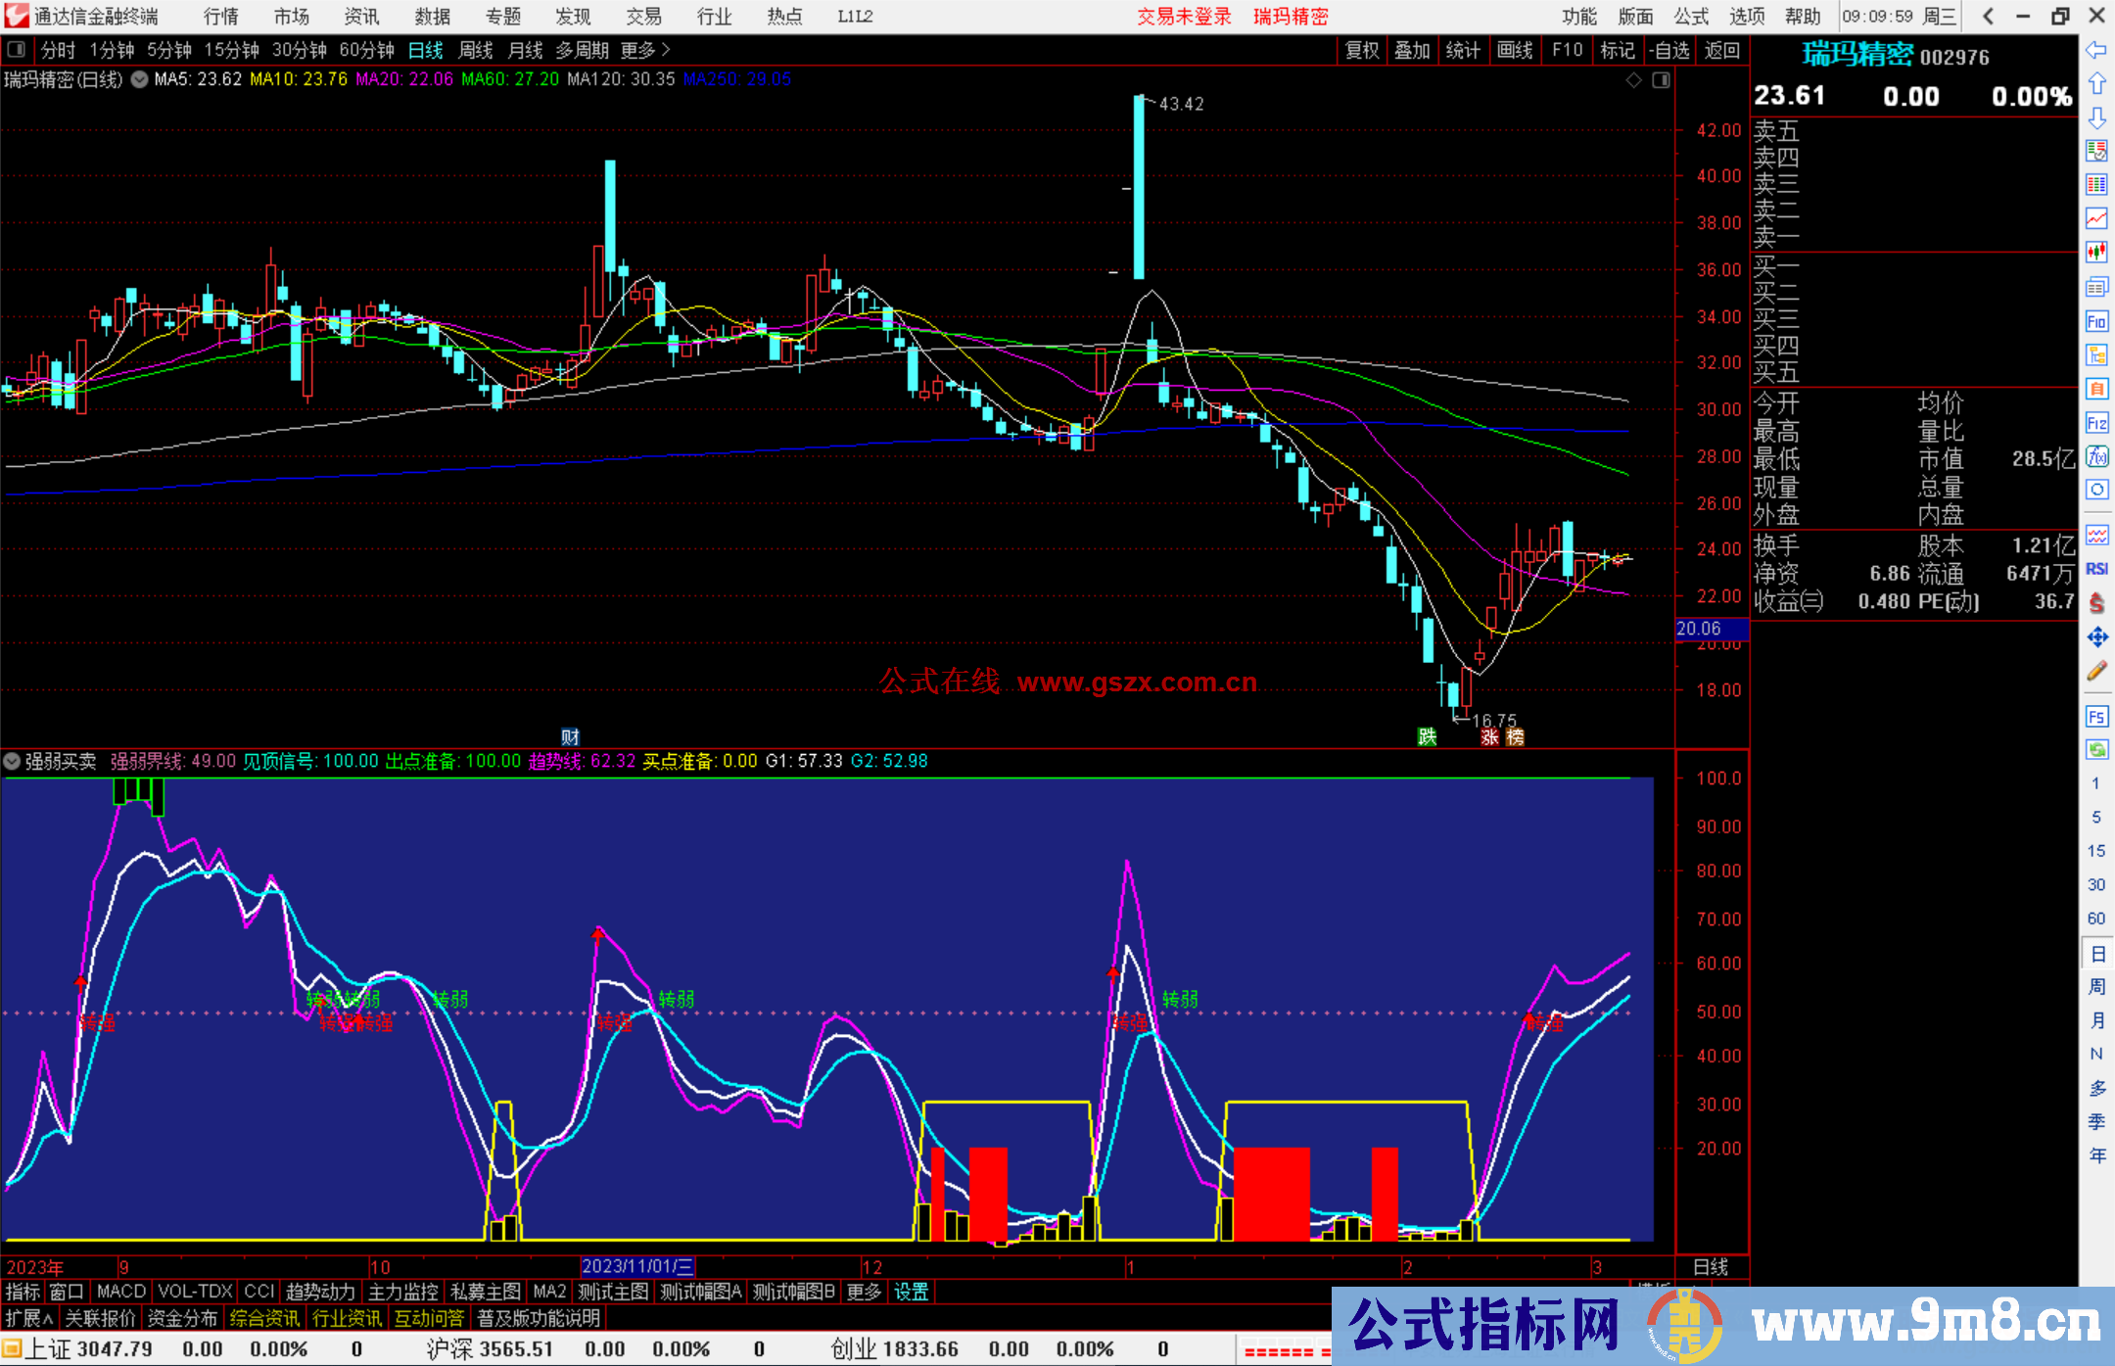
Task: Click the 2023/11/01 date marker on timeline
Action: pyautogui.click(x=637, y=1267)
